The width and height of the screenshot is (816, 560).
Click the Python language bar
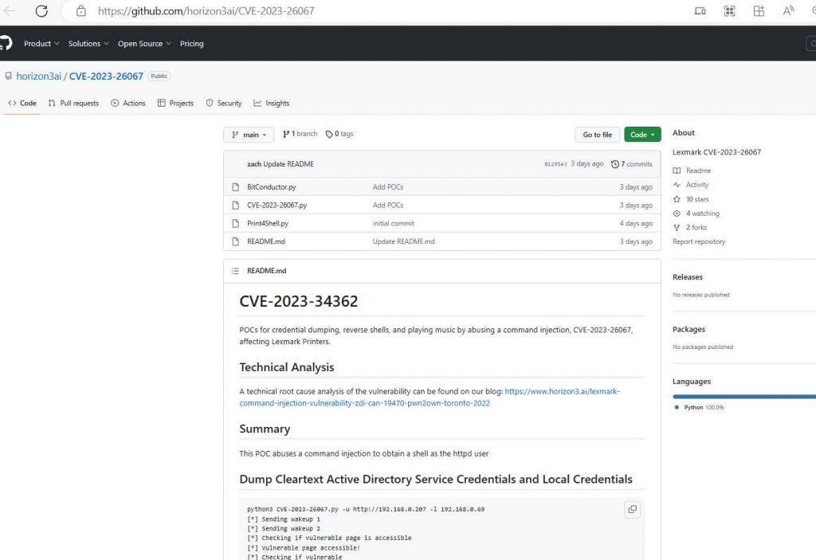744,397
